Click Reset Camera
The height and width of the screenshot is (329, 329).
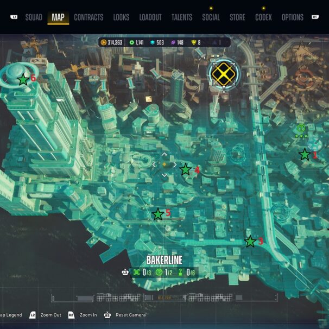click(x=130, y=315)
